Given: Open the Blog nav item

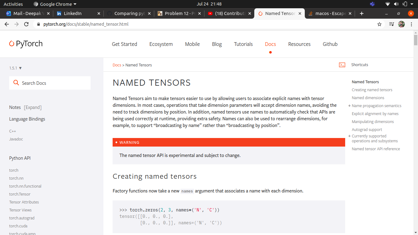Looking at the screenshot, I should (x=217, y=44).
